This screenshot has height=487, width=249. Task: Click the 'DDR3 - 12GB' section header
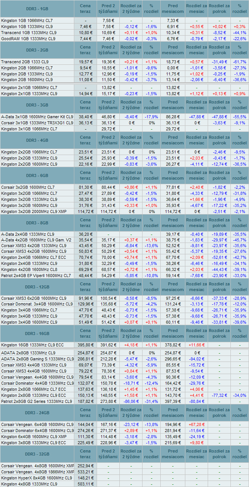[x=37, y=287]
